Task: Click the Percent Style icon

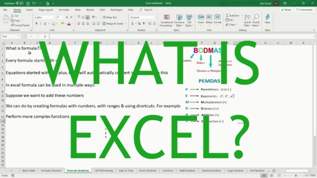Action: 139,24
